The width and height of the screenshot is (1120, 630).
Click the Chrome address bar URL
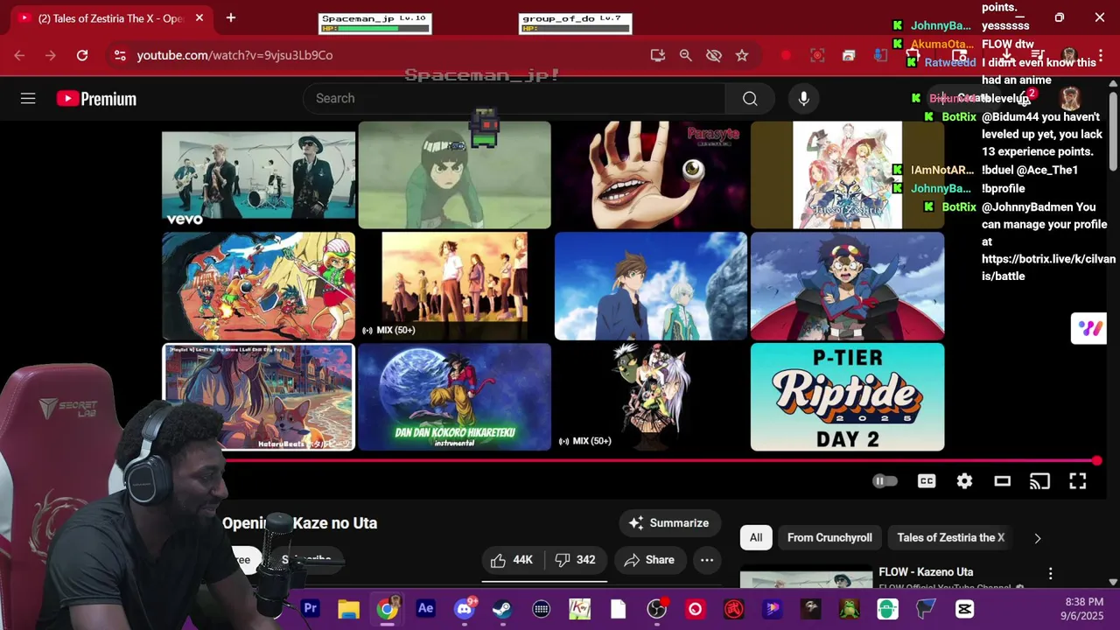point(234,55)
